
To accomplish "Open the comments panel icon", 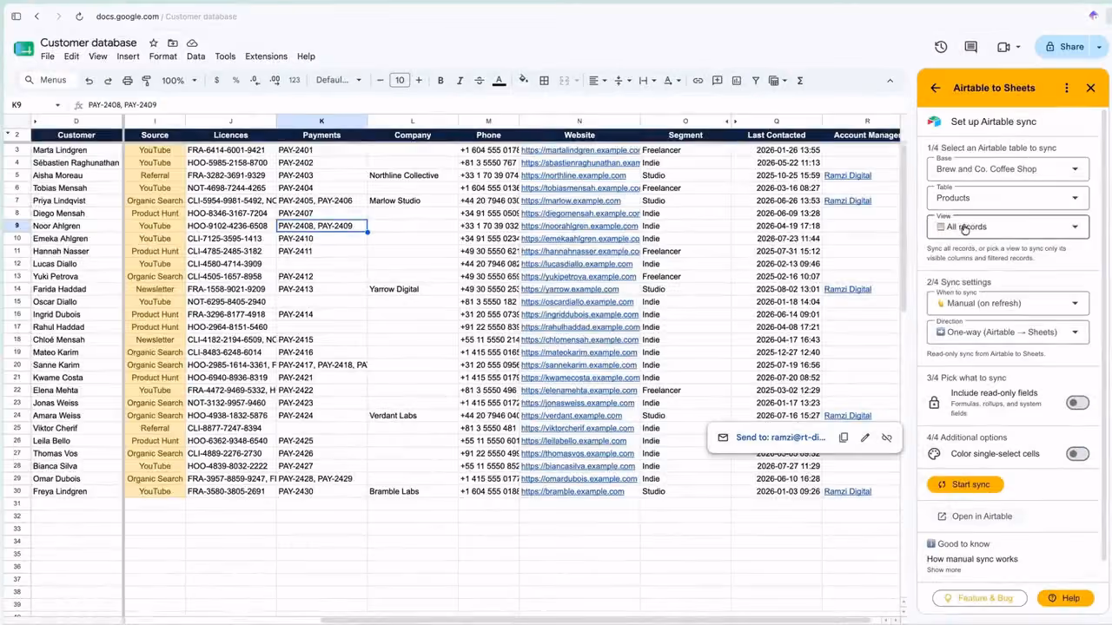I will pyautogui.click(x=971, y=47).
